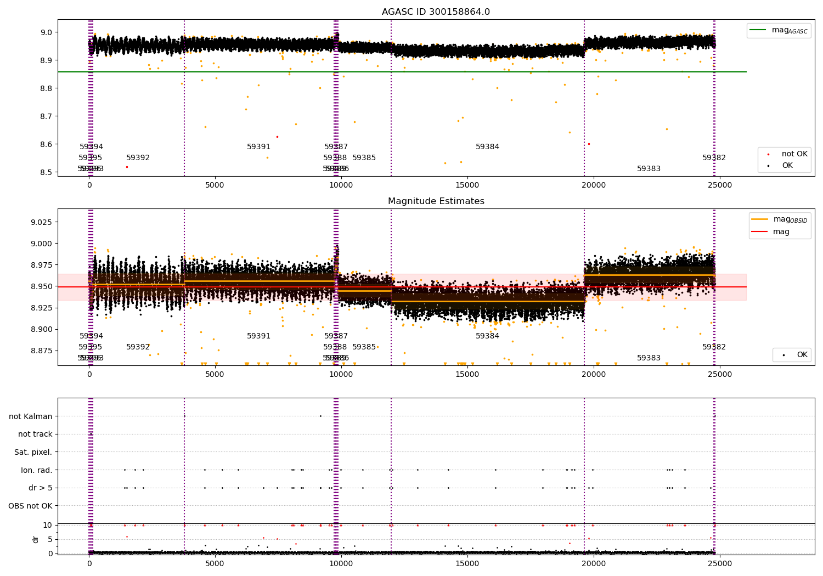This screenshot has height=576, width=823.
Task: Click obsid label 59384 in the middle plot
Action: click(x=487, y=336)
